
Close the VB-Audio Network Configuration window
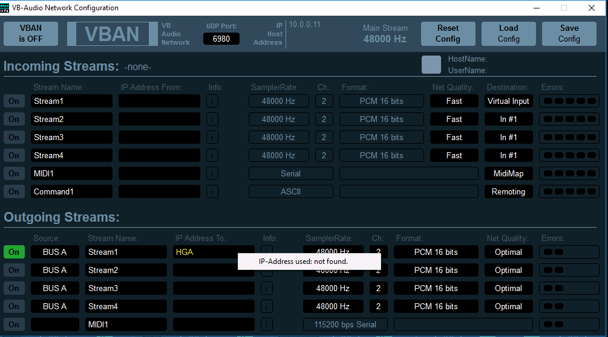(x=592, y=8)
